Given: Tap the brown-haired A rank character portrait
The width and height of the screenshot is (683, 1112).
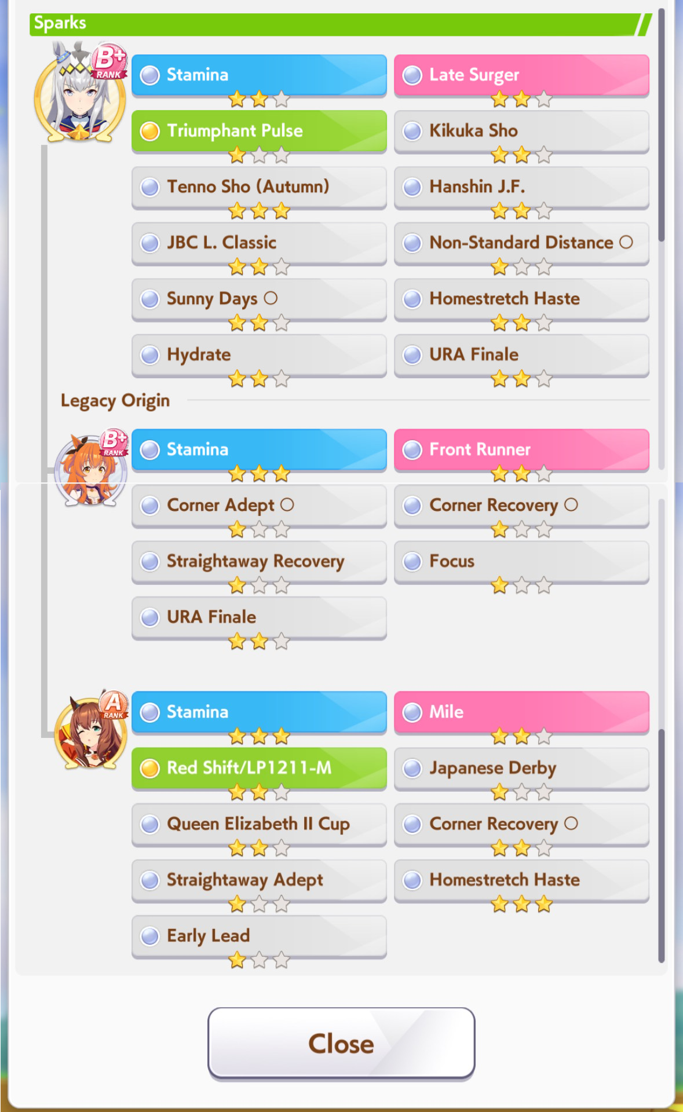Looking at the screenshot, I should point(90,731).
